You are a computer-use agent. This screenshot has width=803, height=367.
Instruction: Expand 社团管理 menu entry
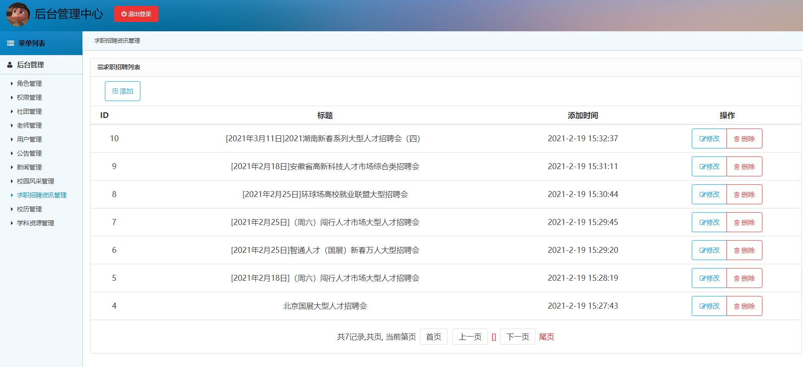tap(29, 112)
